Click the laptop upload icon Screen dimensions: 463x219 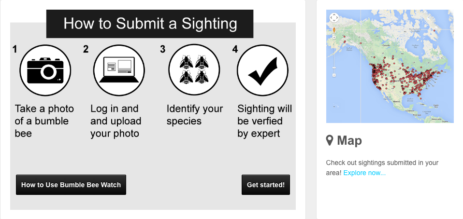pyautogui.click(x=119, y=70)
